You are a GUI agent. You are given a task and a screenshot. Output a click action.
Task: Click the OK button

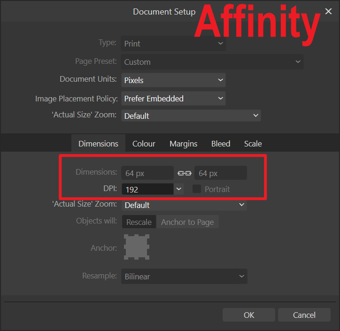(x=249, y=315)
